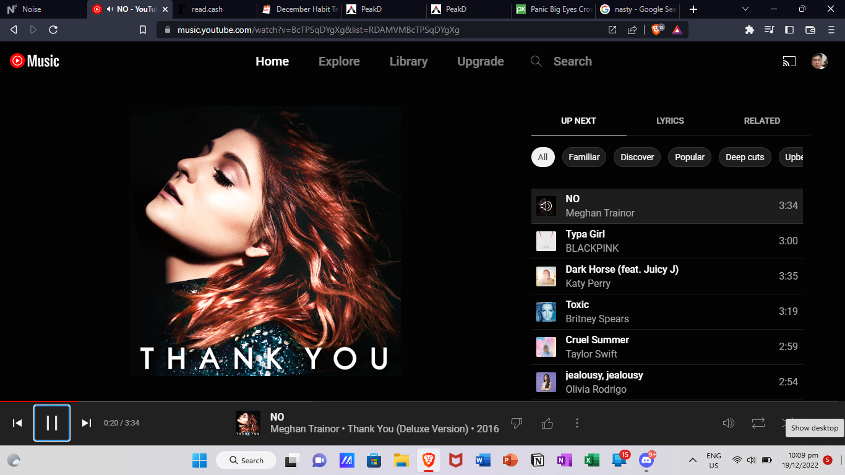Screen dimensions: 845x475
Task: Open Thank You (Deluxe Version) album link
Action: tap(408, 429)
